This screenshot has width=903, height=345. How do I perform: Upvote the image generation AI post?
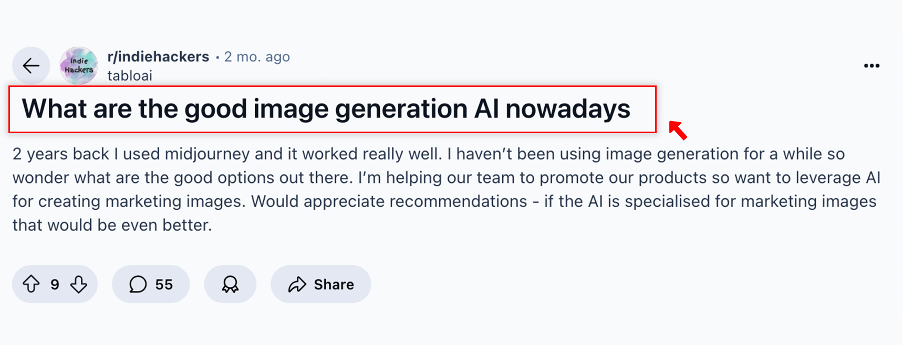coord(31,284)
